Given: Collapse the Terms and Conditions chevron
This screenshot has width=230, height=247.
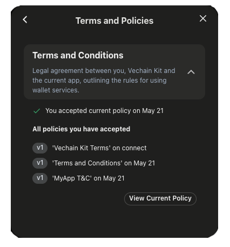Looking at the screenshot, I should click(x=191, y=72).
